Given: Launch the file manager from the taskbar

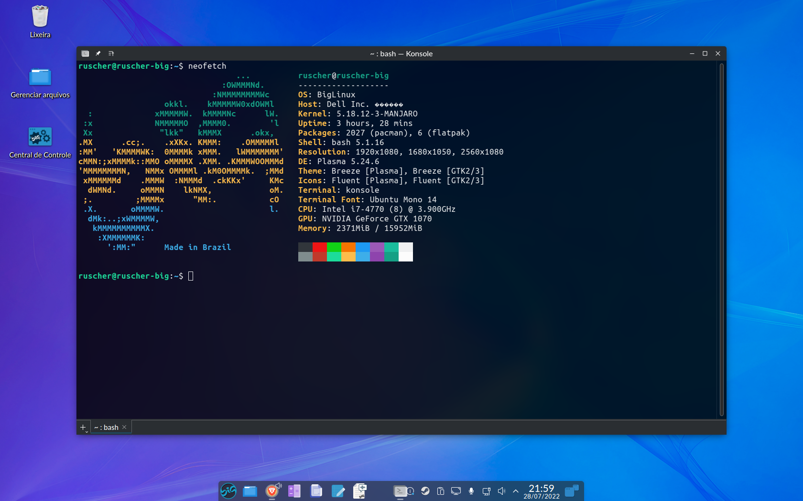Looking at the screenshot, I should point(250,491).
